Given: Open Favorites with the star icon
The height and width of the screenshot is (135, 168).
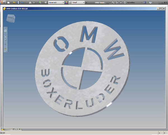Looking at the screenshot, I should pyautogui.click(x=121, y=3).
